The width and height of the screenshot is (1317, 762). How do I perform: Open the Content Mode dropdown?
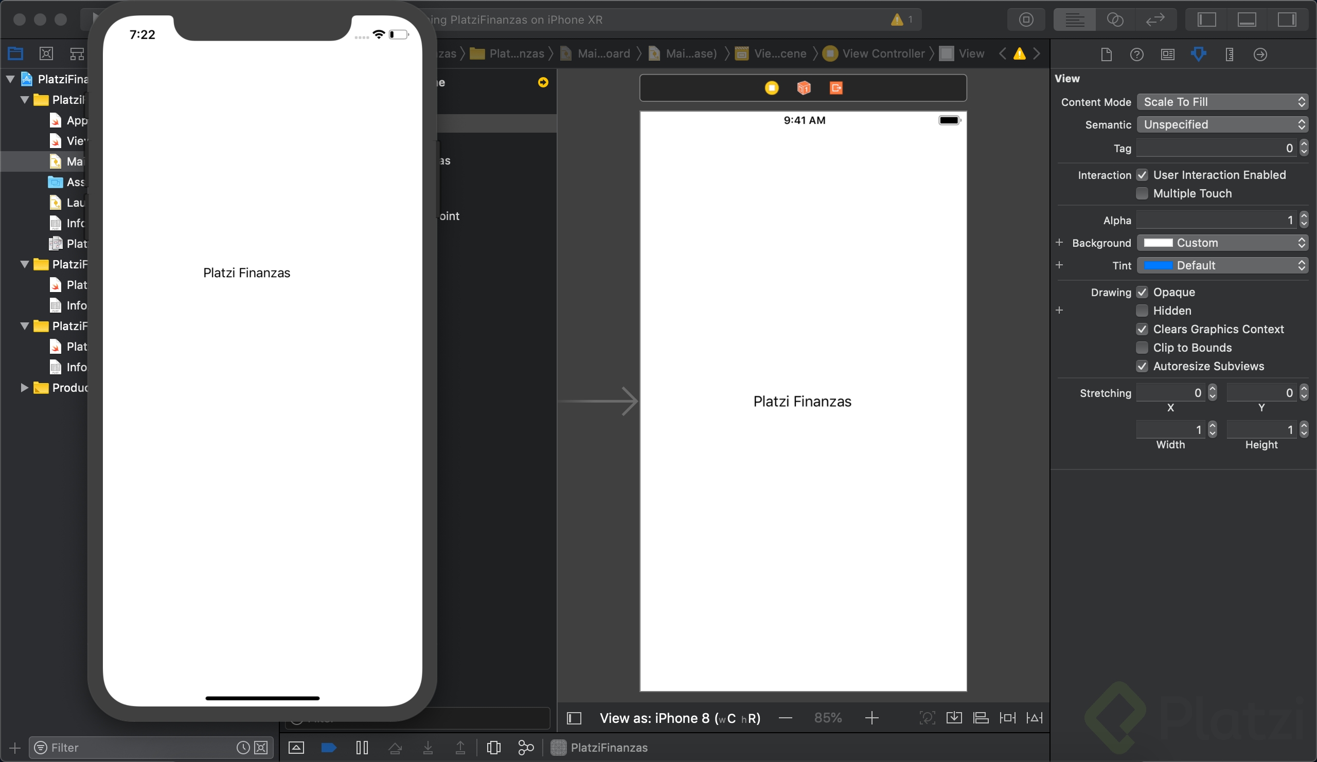[1222, 102]
